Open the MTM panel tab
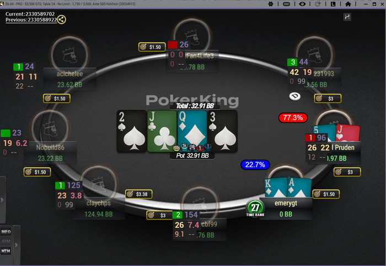This screenshot has height=266, width=386. click(x=6, y=251)
